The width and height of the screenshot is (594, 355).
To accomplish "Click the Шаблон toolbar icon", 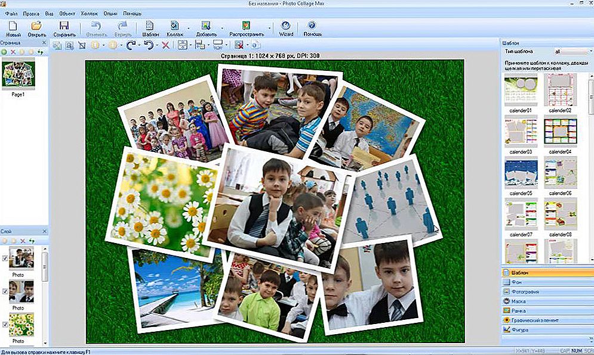I will click(x=150, y=27).
